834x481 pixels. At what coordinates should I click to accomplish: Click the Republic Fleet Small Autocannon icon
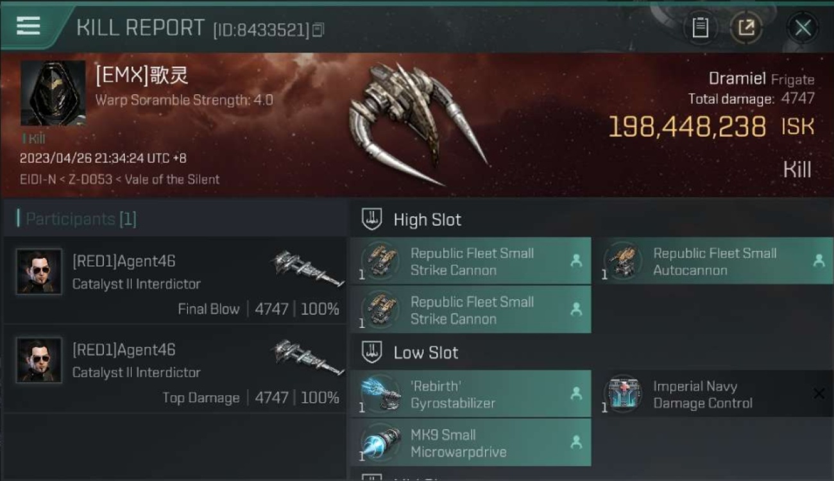[623, 261]
